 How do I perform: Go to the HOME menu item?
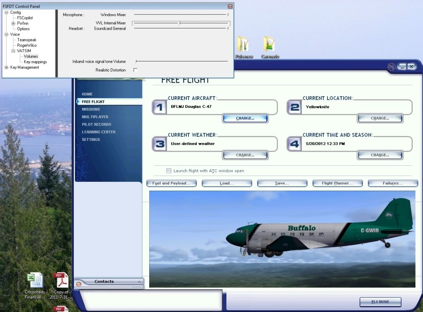coord(87,94)
